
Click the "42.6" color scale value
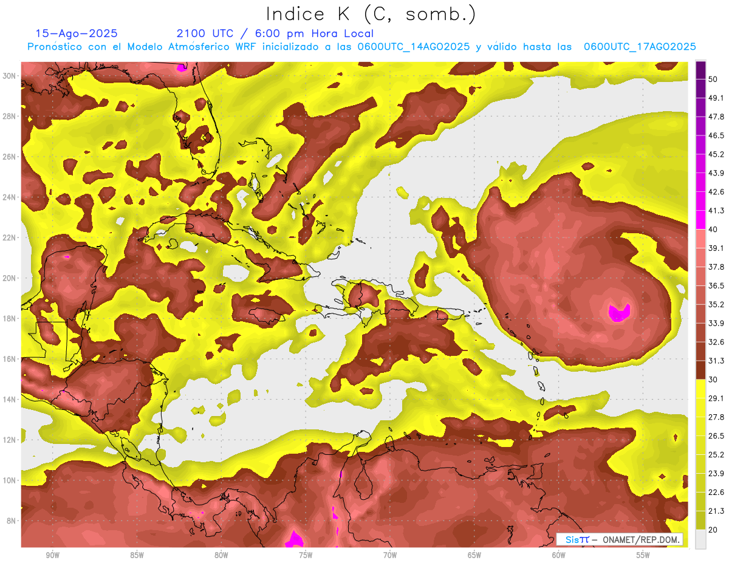coord(716,192)
